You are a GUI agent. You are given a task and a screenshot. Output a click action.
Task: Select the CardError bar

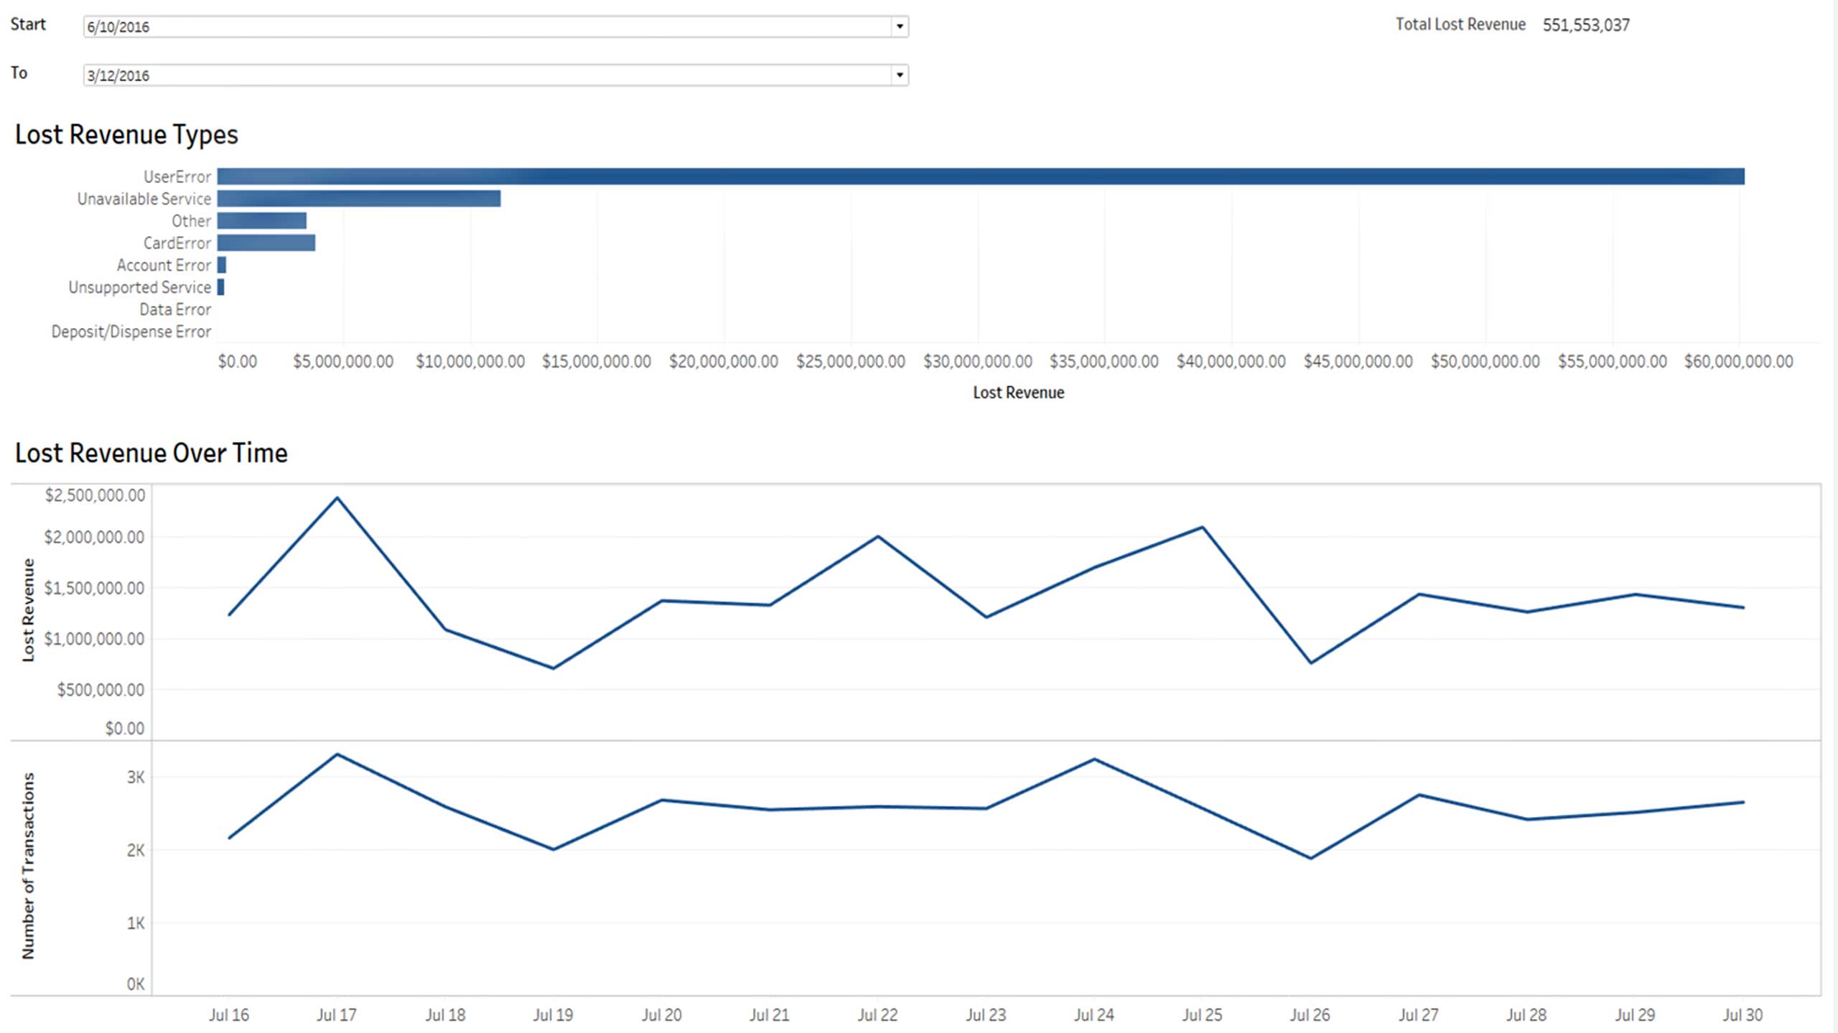266,243
